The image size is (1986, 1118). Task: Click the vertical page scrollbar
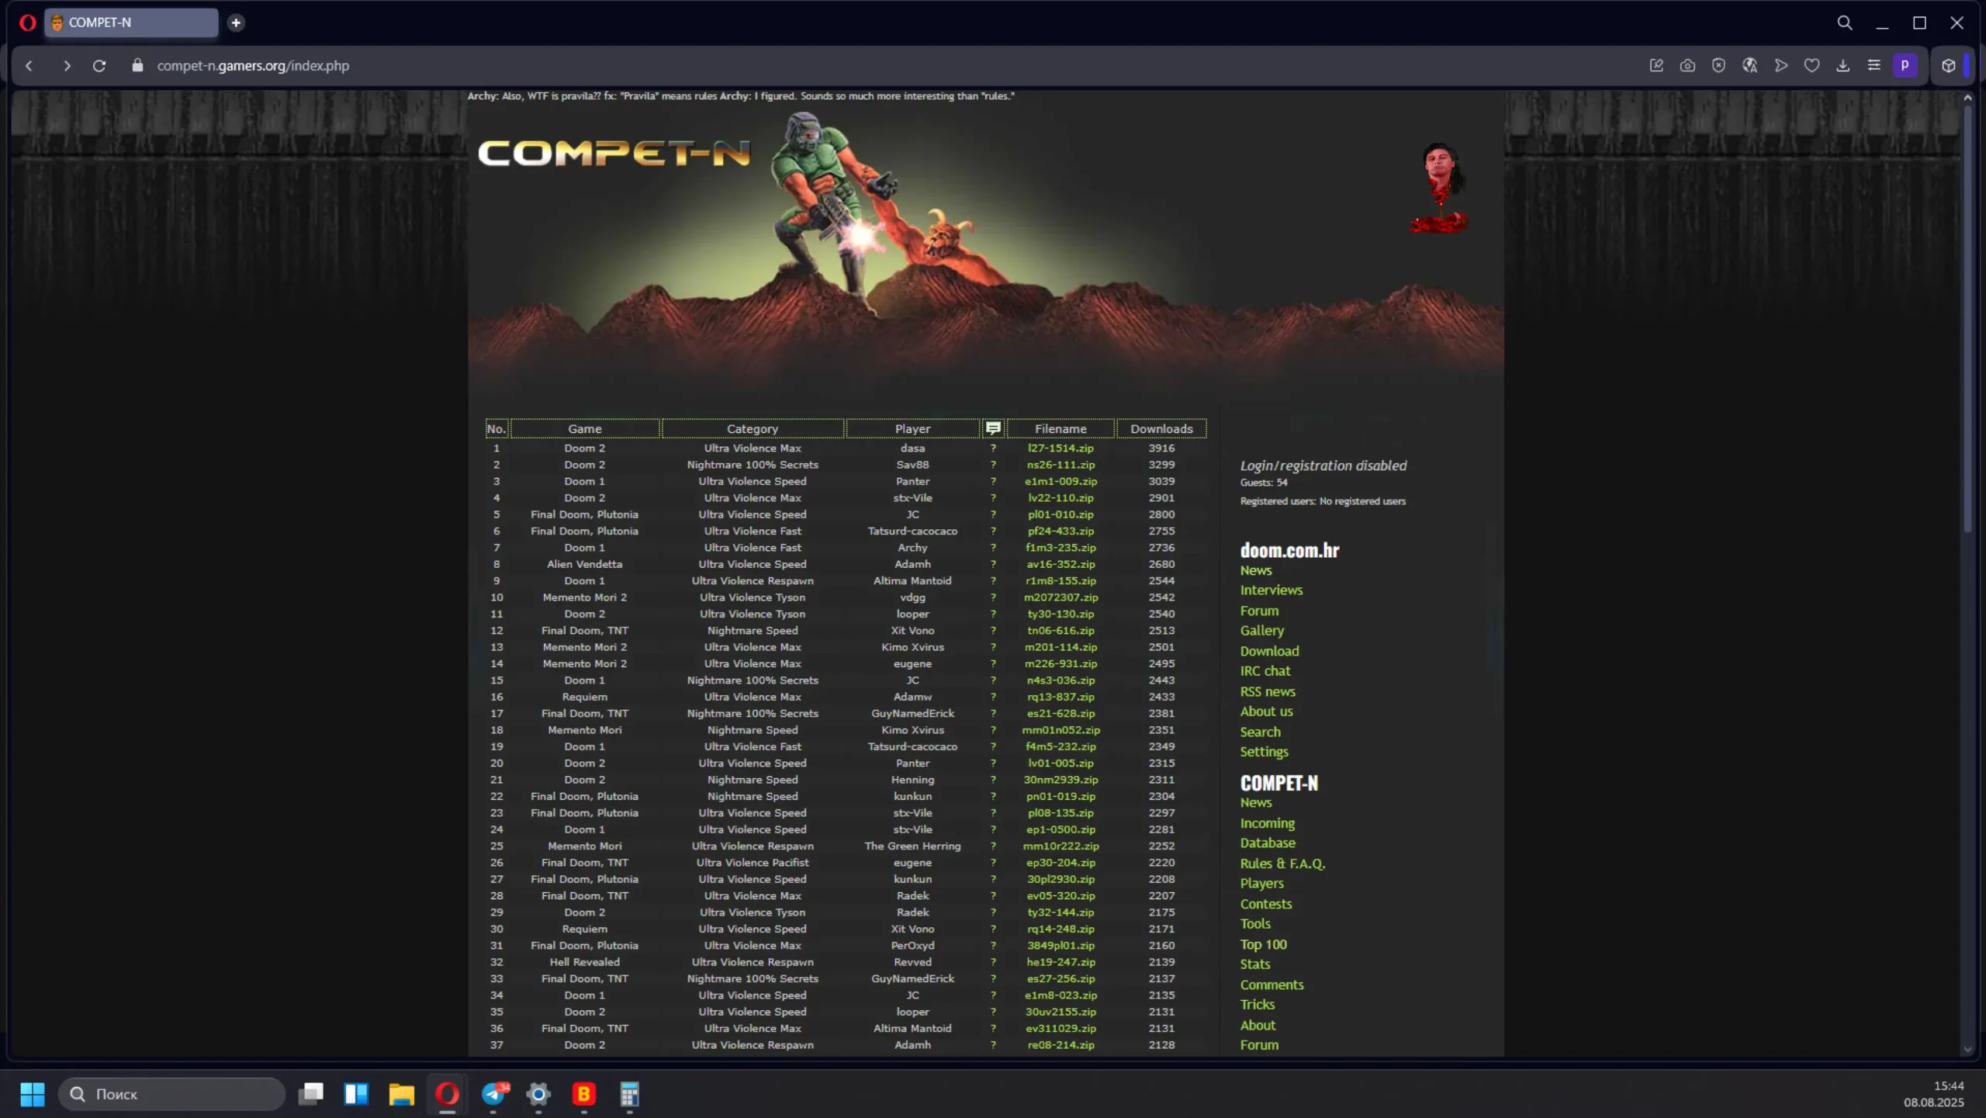pyautogui.click(x=1967, y=318)
